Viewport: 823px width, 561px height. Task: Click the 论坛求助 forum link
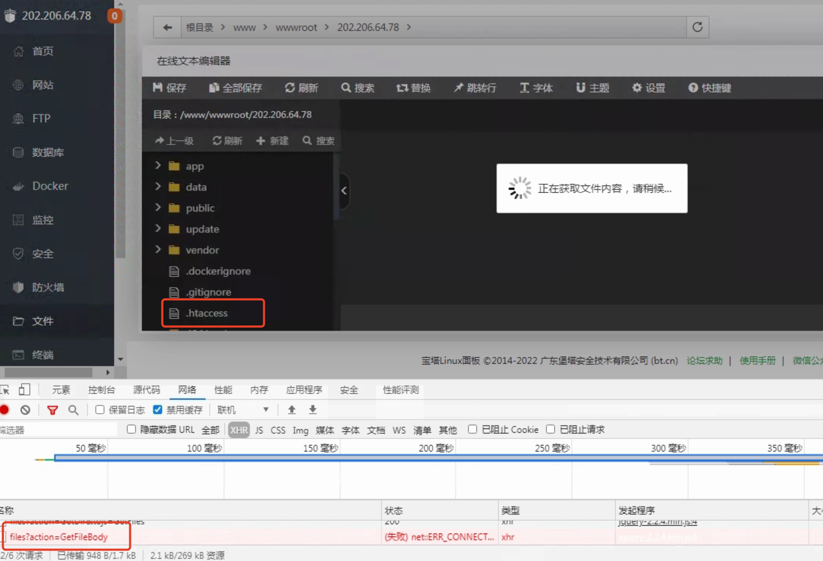click(x=705, y=361)
